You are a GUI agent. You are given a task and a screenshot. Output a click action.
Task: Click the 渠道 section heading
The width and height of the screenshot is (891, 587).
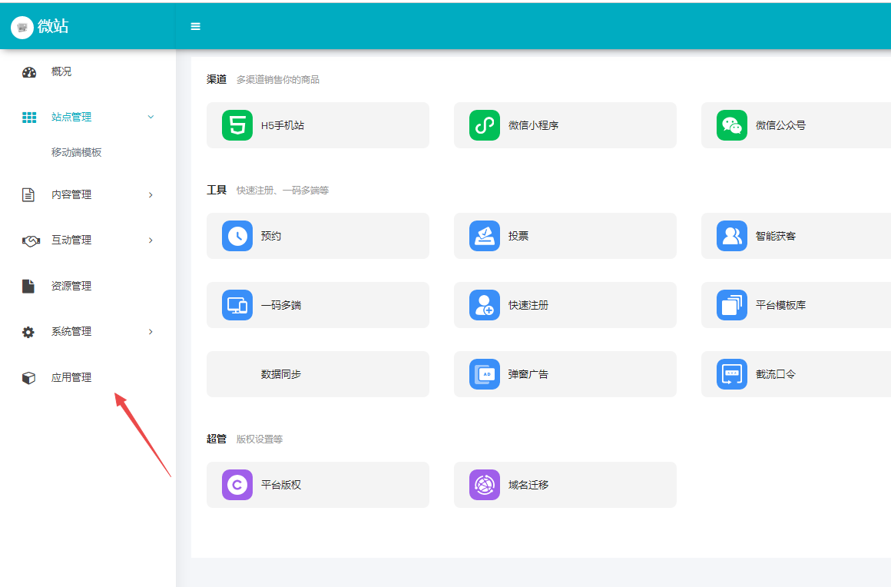[217, 80]
